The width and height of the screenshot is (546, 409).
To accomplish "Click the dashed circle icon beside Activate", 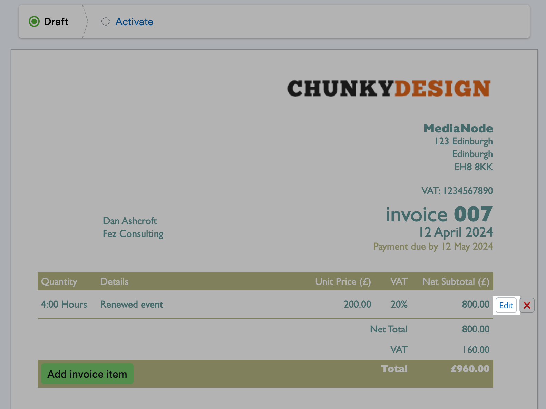I will 106,22.
